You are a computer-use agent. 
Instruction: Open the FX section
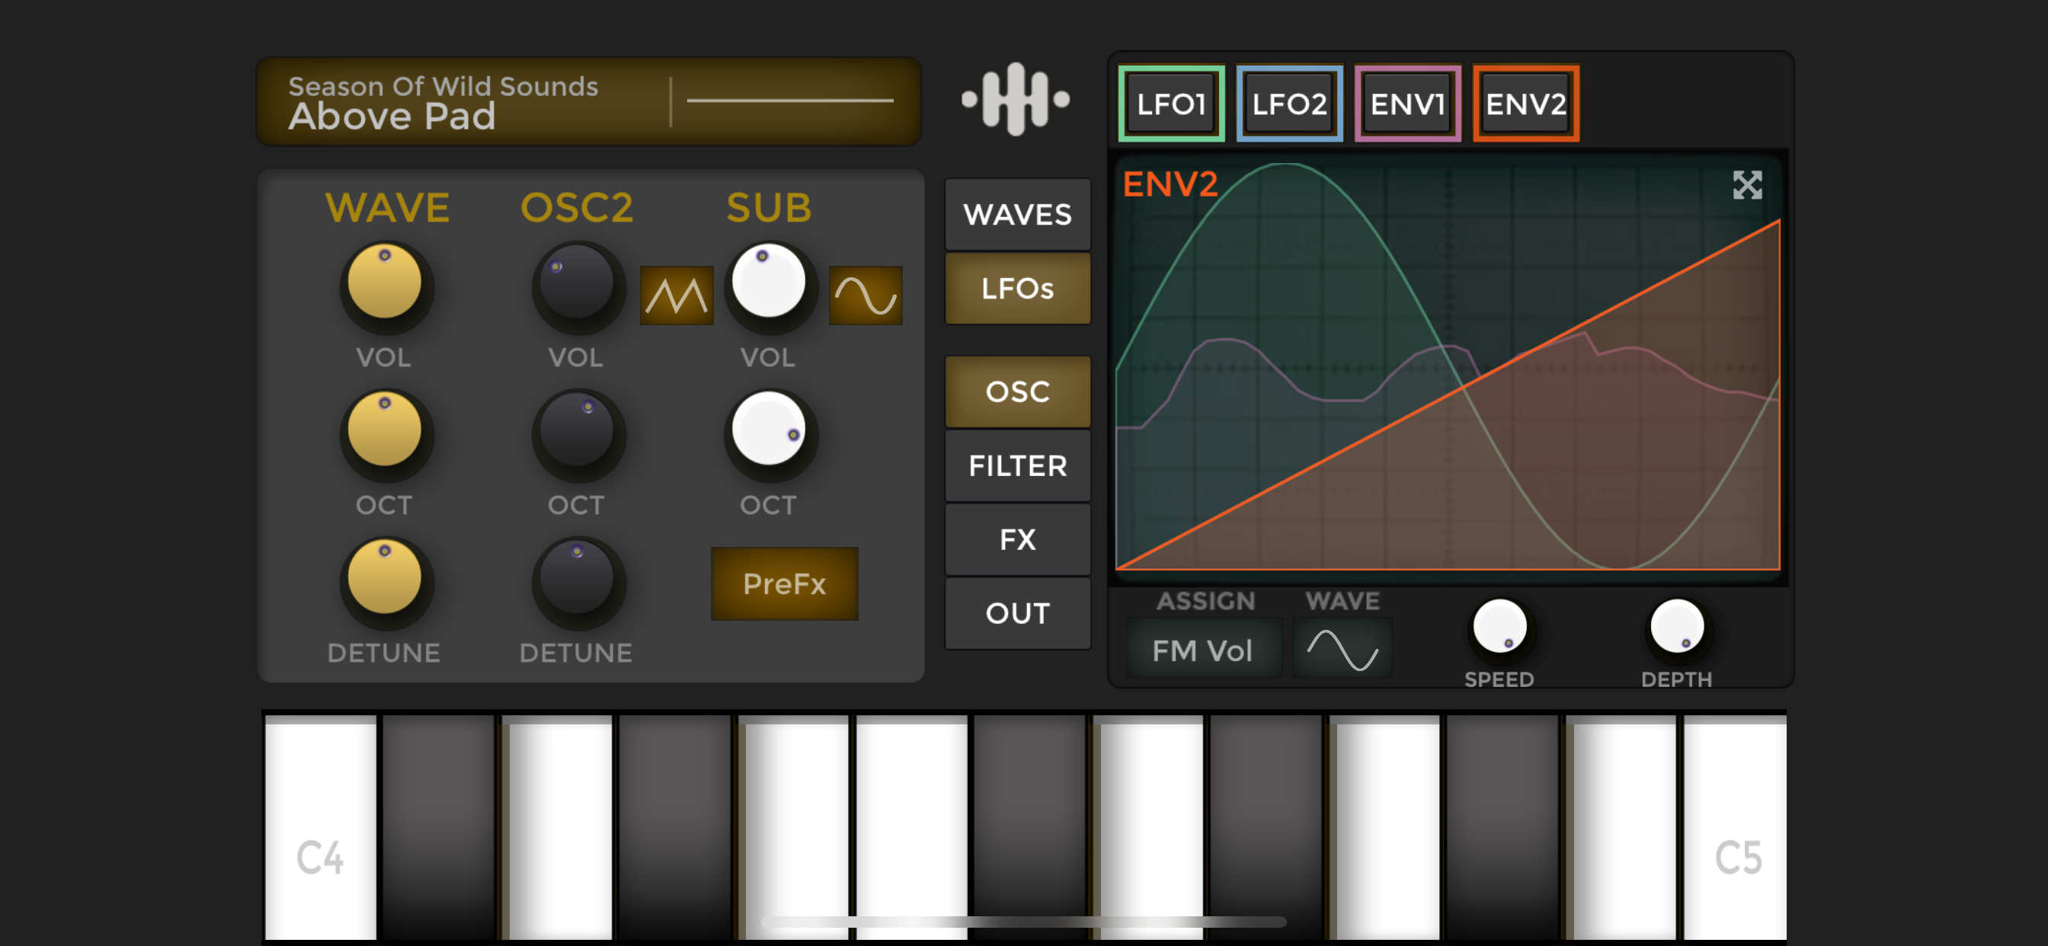pos(1017,539)
